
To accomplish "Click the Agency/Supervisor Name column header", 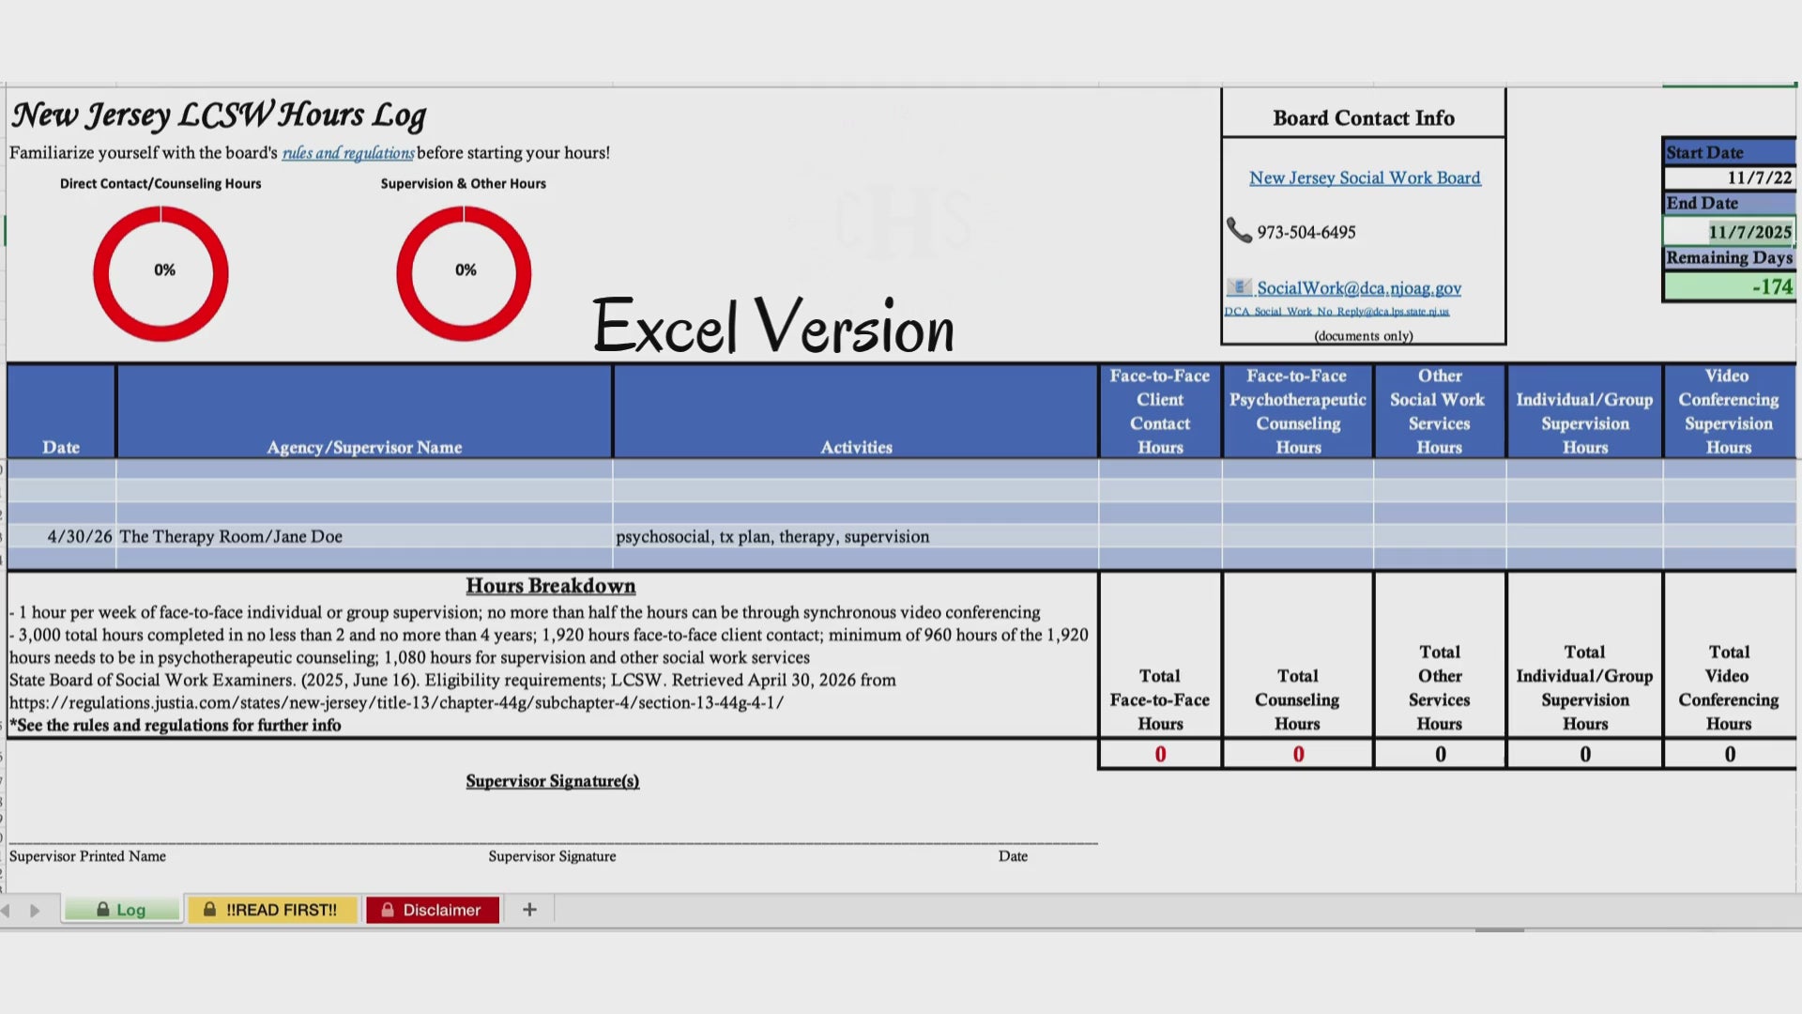I will (364, 411).
